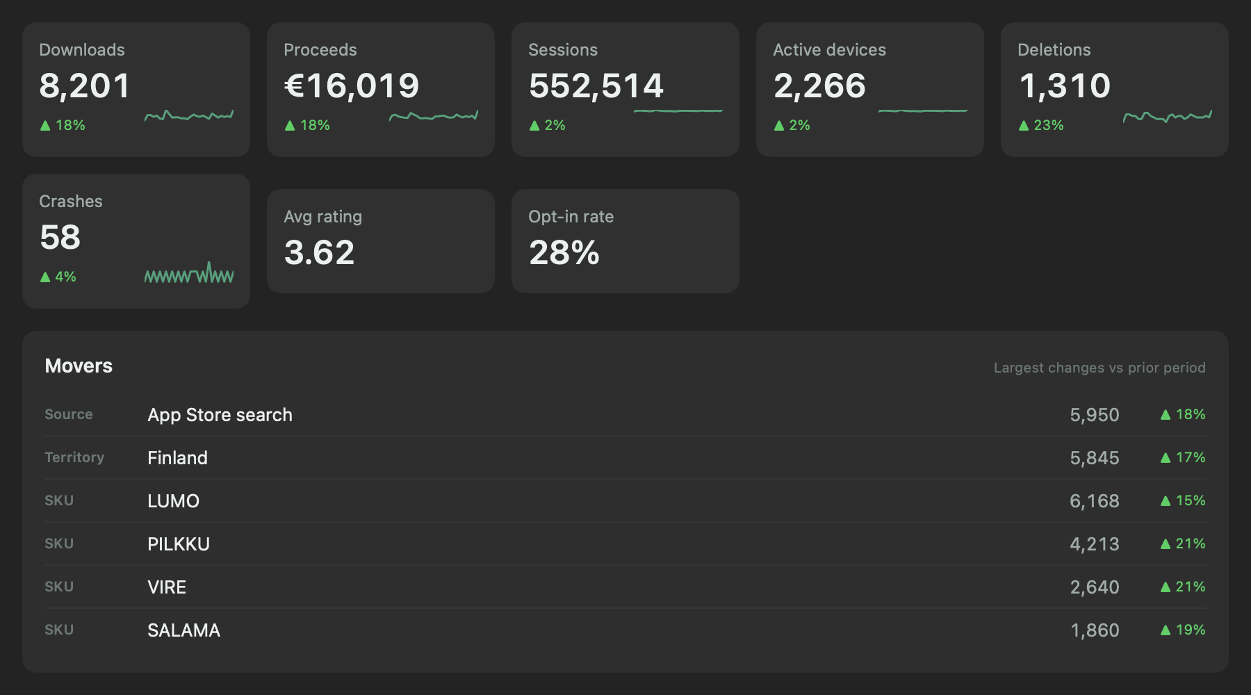The image size is (1251, 695).
Task: Click the Active devices card title
Action: (x=829, y=50)
